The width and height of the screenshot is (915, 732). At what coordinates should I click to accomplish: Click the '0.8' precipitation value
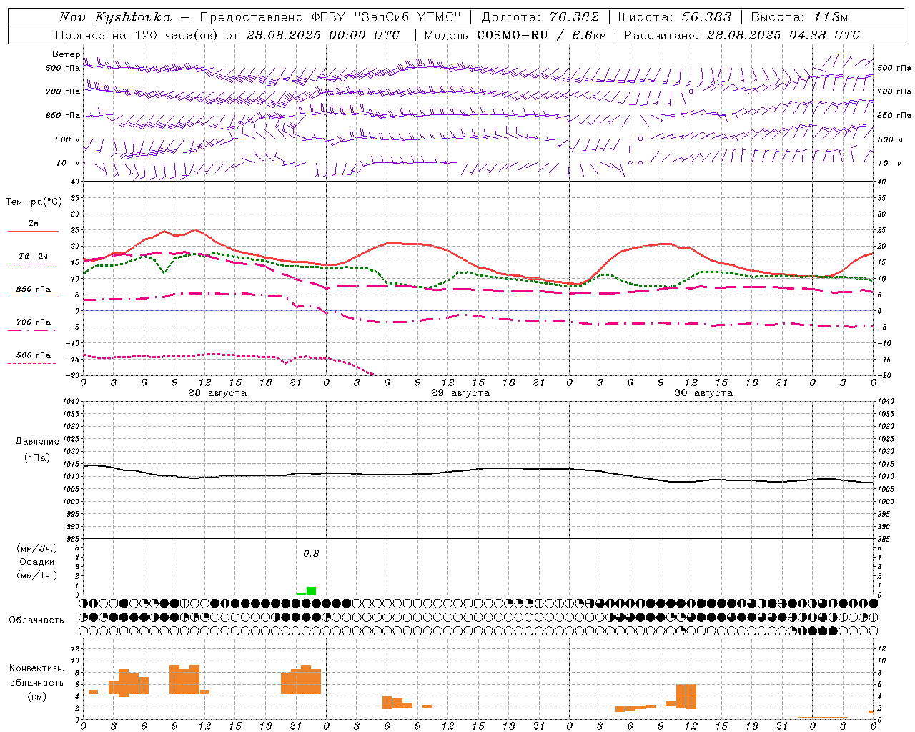pos(311,553)
